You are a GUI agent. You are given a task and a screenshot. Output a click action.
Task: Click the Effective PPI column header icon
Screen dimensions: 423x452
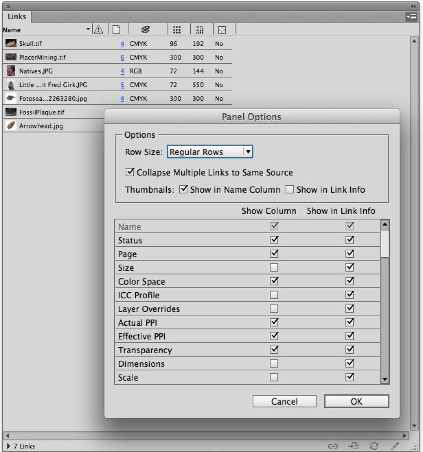coord(200,30)
